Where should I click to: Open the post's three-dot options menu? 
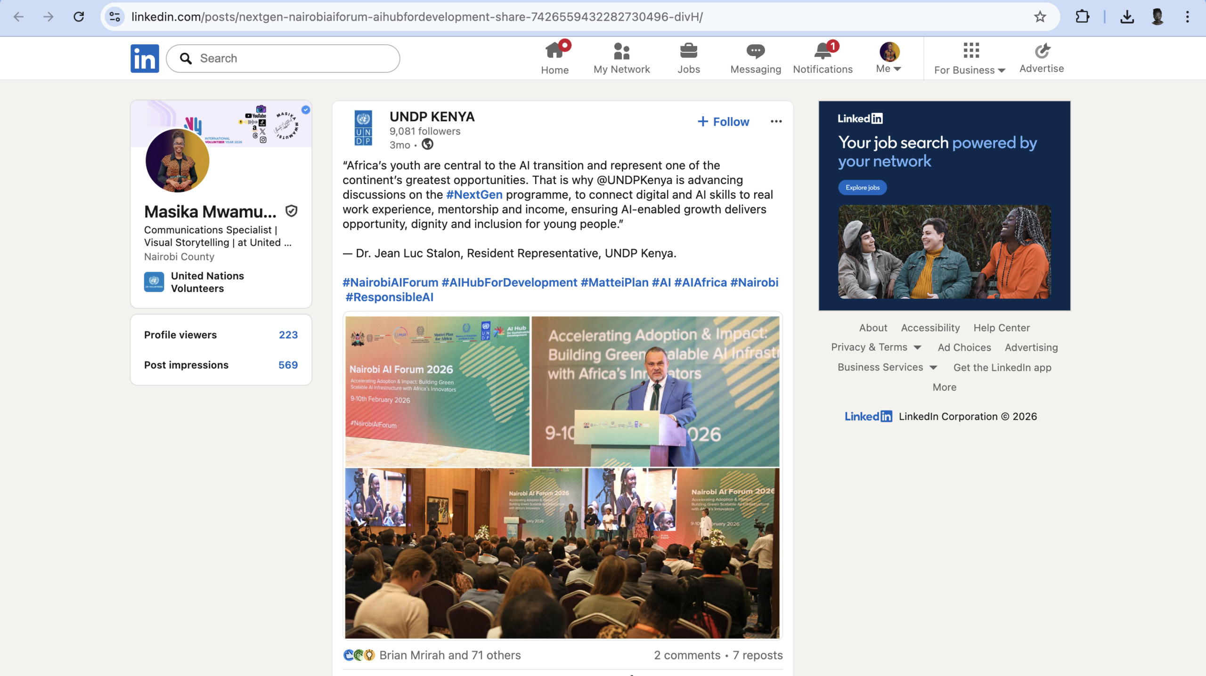(x=776, y=121)
